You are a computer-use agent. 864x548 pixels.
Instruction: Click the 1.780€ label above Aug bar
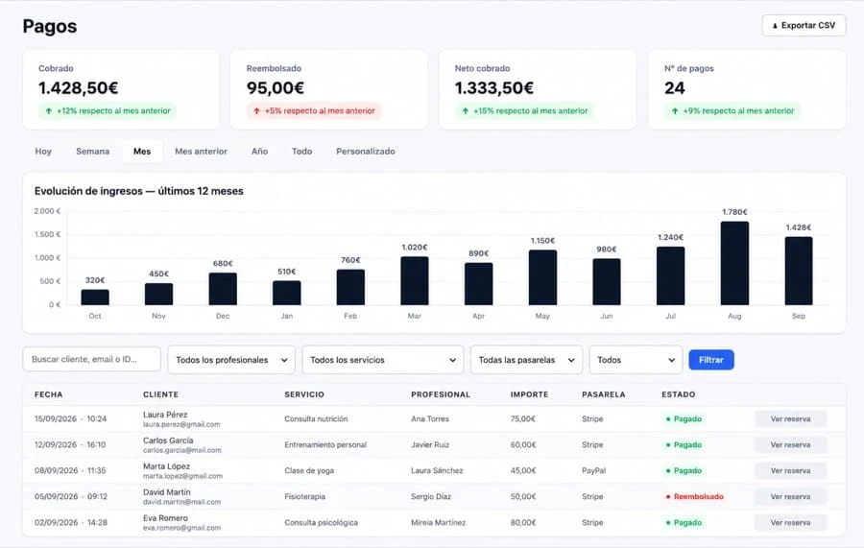(x=734, y=212)
